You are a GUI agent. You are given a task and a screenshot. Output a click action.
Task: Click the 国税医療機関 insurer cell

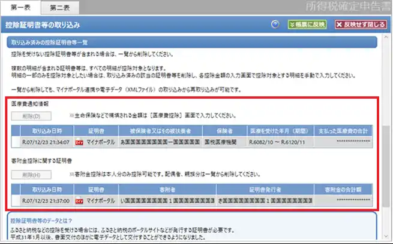tap(220, 142)
